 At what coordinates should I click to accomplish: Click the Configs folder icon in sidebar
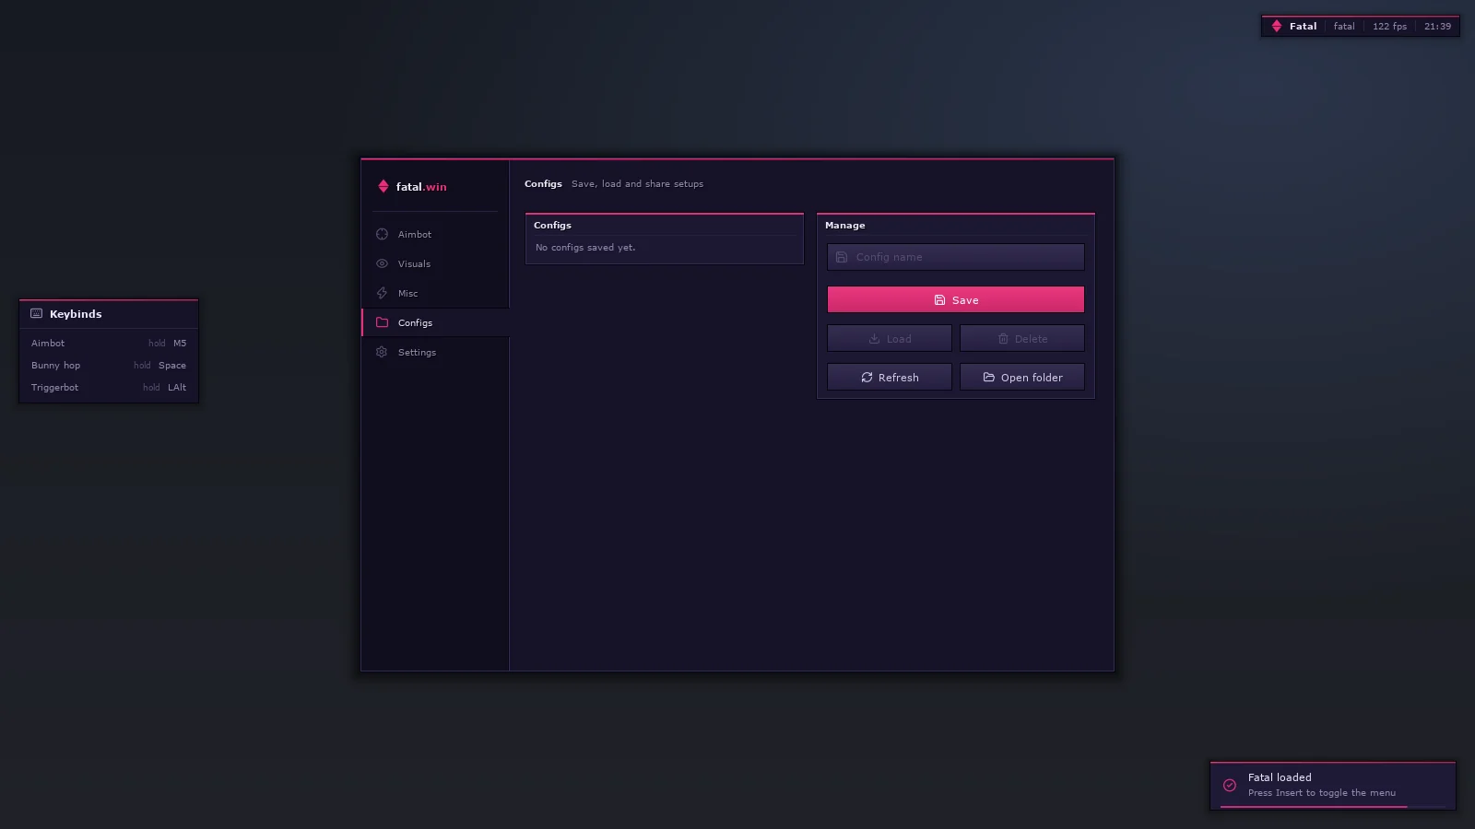[x=382, y=322]
